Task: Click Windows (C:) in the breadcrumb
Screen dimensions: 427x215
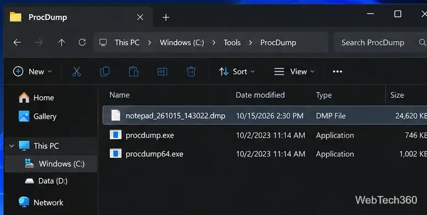Action: click(x=182, y=42)
